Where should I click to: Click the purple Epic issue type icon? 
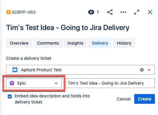coord(12,83)
